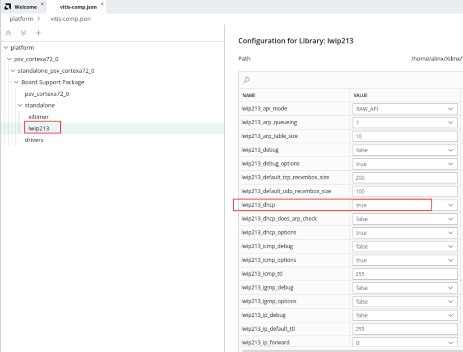Collapse the Board Support Package node
This screenshot has width=463, height=352.
pos(16,82)
